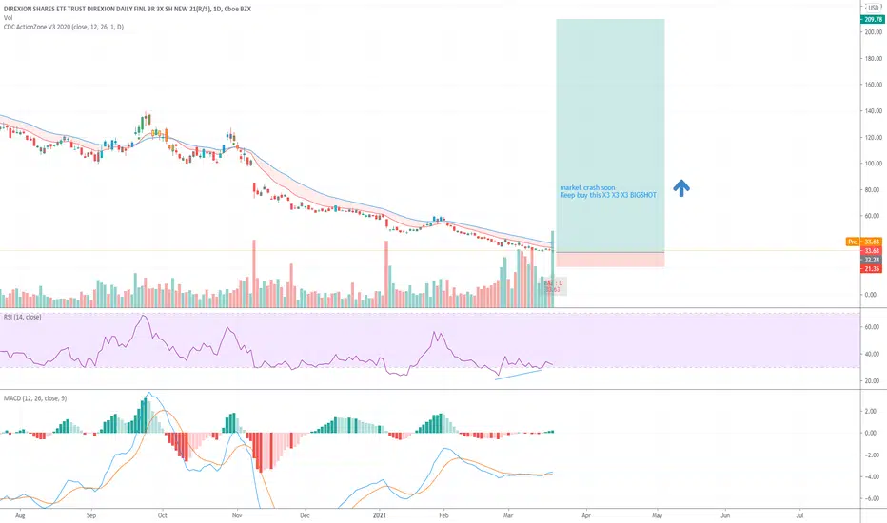Click the 32.24 gray price label
This screenshot has width=887, height=523.
[872, 261]
